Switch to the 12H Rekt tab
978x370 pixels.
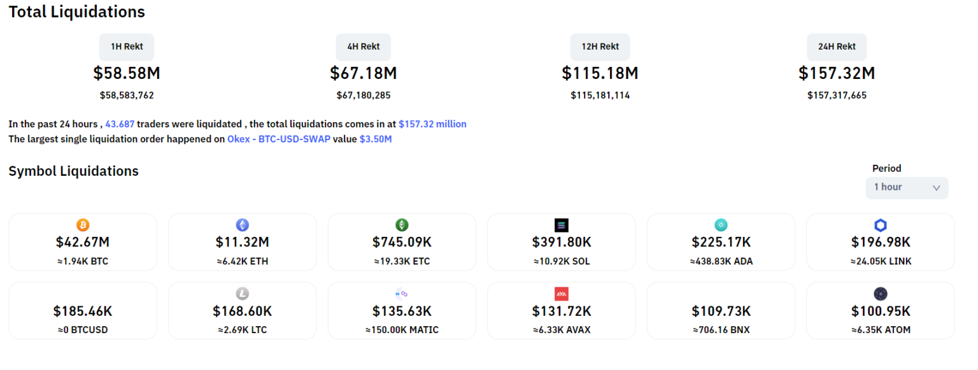[600, 46]
